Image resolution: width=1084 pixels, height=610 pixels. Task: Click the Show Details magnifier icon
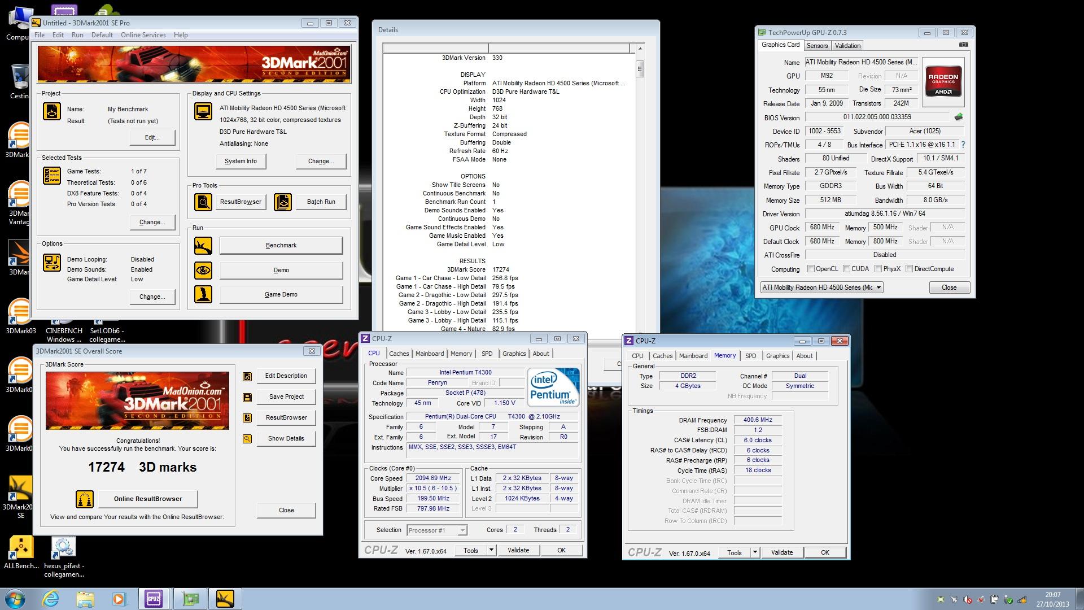(x=247, y=439)
